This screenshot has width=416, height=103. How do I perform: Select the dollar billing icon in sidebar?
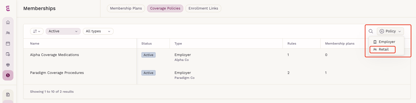pyautogui.click(x=8, y=75)
